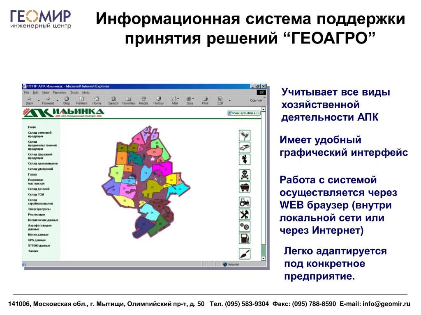This screenshot has width=421, height=315.
Task: Select the beet fodder icon
Action: pos(245,160)
